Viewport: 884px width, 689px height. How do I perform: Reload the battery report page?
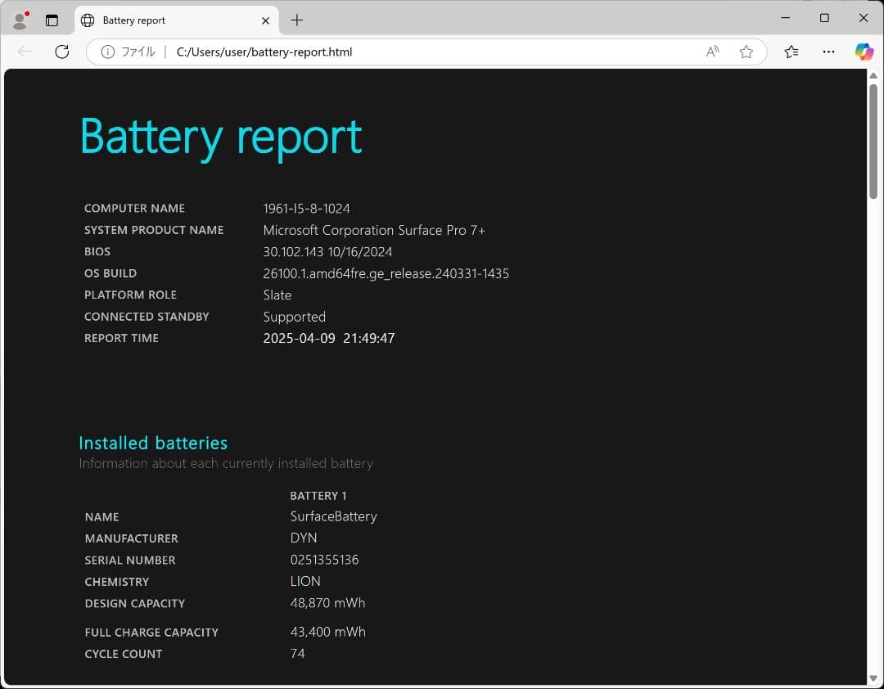tap(62, 51)
